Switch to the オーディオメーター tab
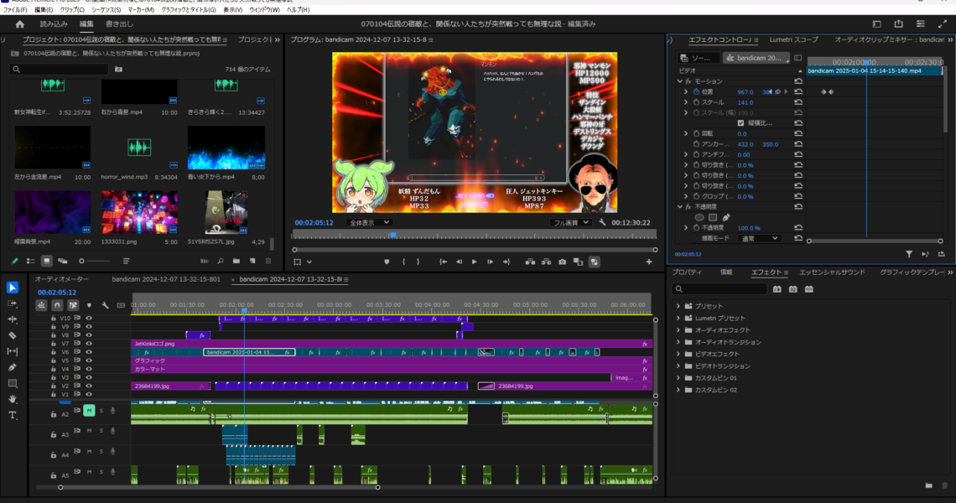956x503 pixels. [x=61, y=279]
